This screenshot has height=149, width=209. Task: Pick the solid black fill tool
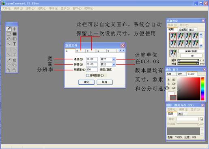pos(15,34)
